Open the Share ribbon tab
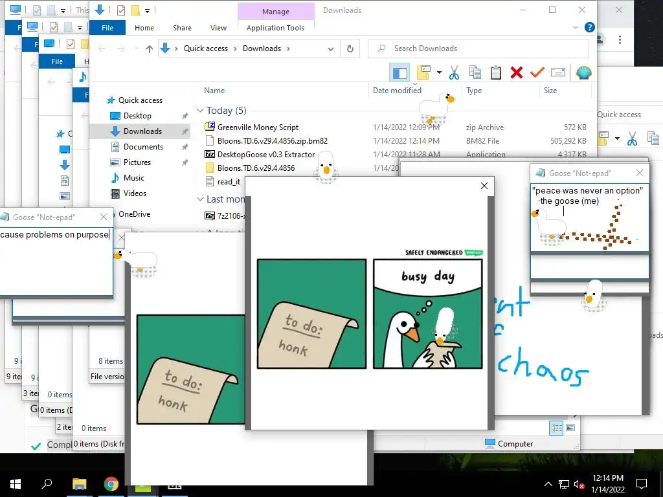Viewport: 663px width, 497px height. (x=182, y=28)
